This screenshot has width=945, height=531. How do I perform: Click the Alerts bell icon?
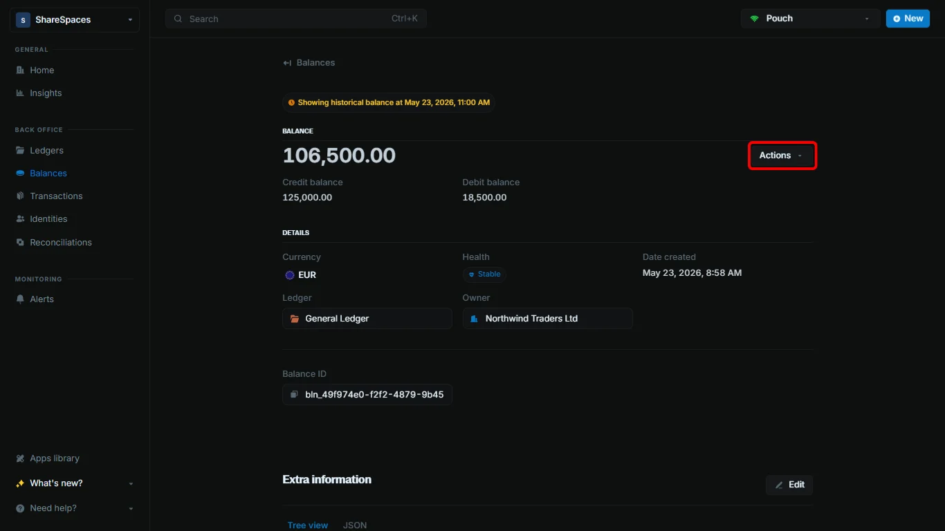click(x=20, y=299)
